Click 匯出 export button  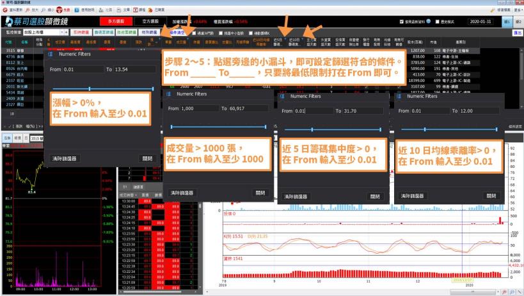click(x=518, y=33)
